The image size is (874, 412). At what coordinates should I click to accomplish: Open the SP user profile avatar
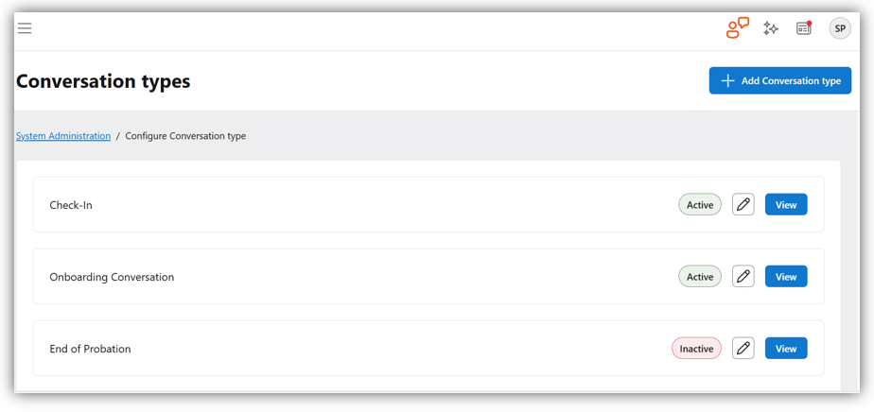[x=839, y=28]
